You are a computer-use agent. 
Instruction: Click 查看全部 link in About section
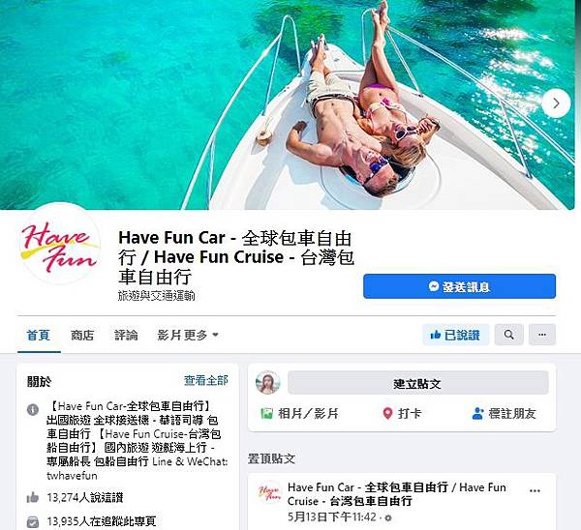pyautogui.click(x=206, y=380)
